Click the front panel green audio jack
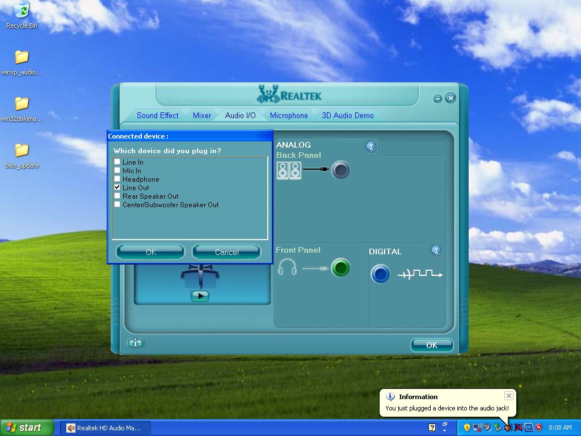581x436 pixels. [x=340, y=268]
